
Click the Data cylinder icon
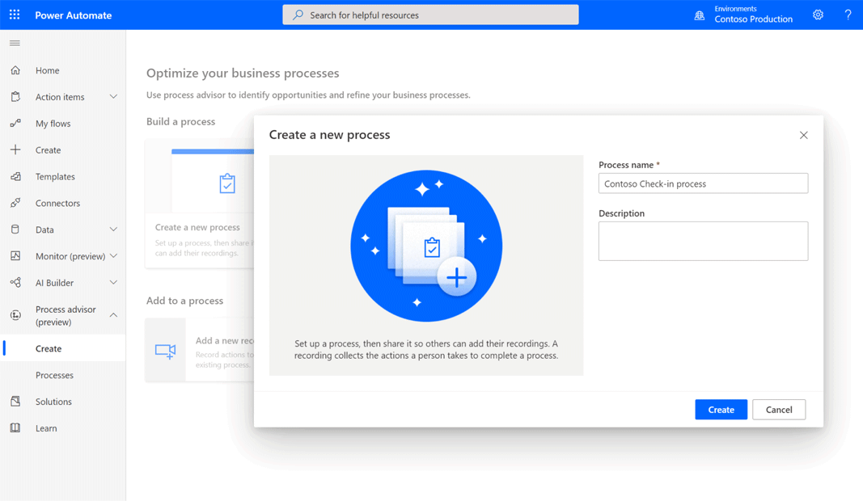coord(15,229)
